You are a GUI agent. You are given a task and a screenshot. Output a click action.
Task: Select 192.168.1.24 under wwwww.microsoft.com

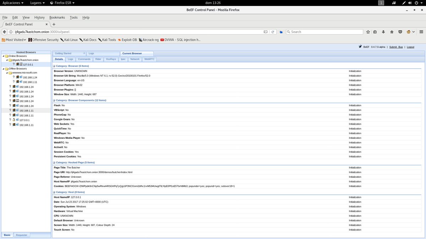[30, 77]
